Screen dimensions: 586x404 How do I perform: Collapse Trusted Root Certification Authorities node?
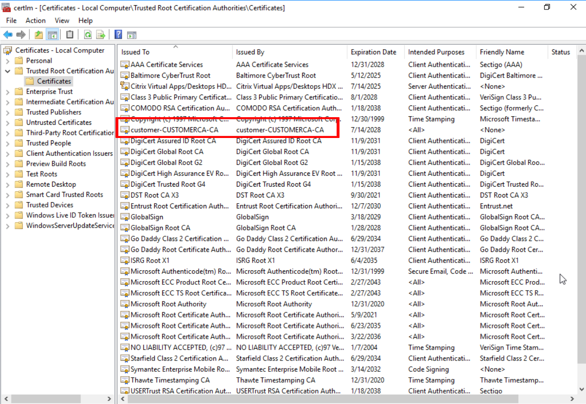pyautogui.click(x=8, y=71)
